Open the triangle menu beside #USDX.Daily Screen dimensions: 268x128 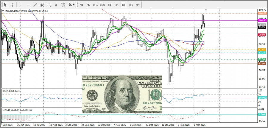[x=3, y=11]
